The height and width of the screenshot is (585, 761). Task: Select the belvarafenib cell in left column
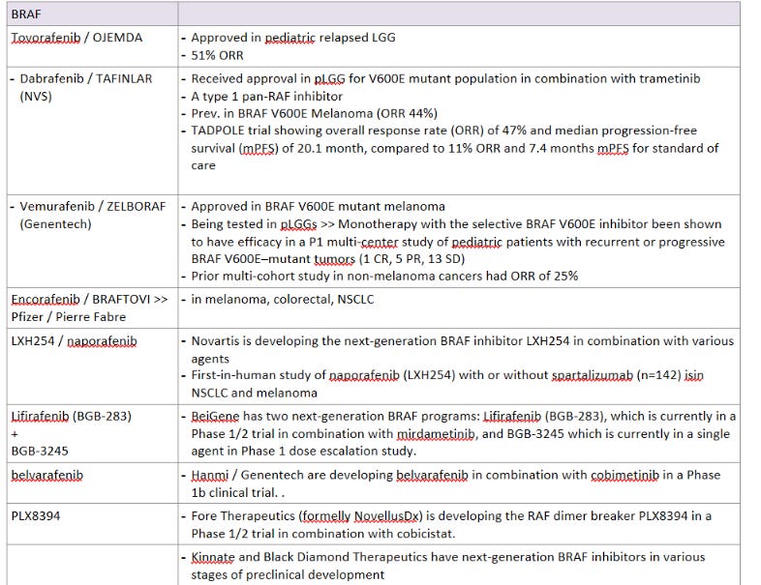92,483
